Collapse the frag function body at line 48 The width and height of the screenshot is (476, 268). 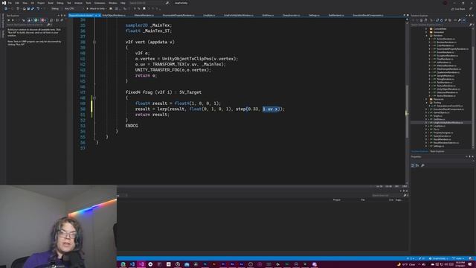tap(94, 98)
